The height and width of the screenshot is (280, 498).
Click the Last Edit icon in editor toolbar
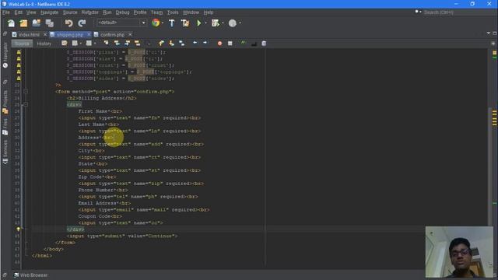coord(65,44)
